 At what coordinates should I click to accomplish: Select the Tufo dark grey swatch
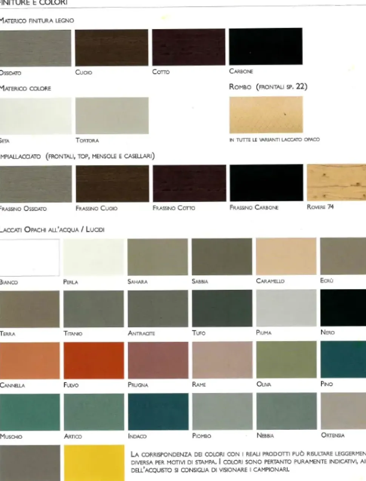(x=222, y=308)
